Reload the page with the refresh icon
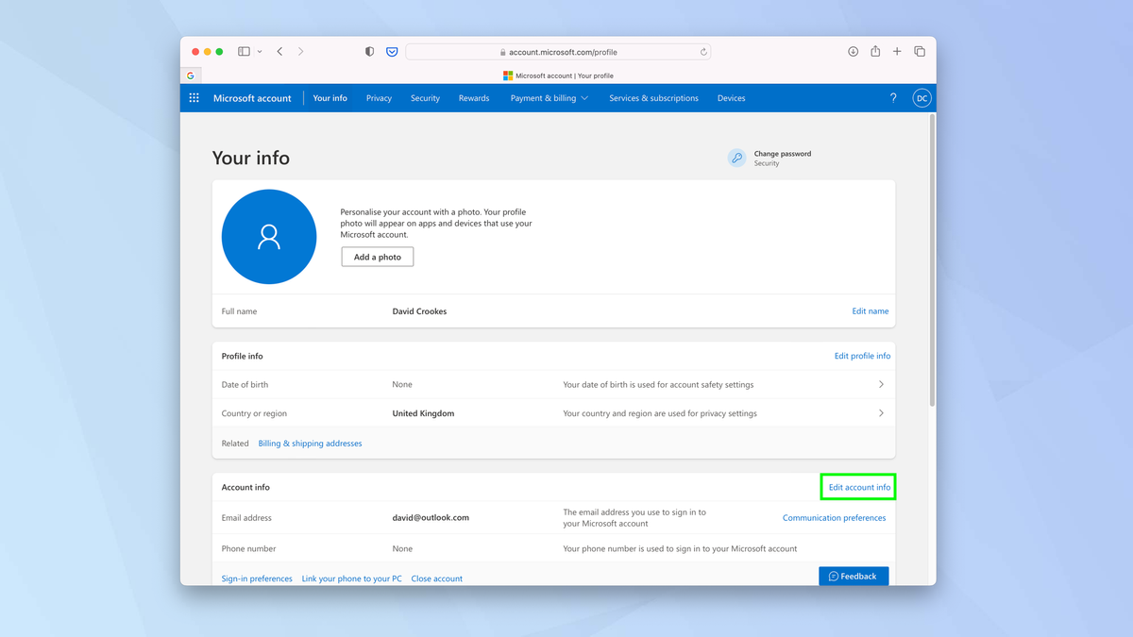This screenshot has height=637, width=1133. [704, 52]
